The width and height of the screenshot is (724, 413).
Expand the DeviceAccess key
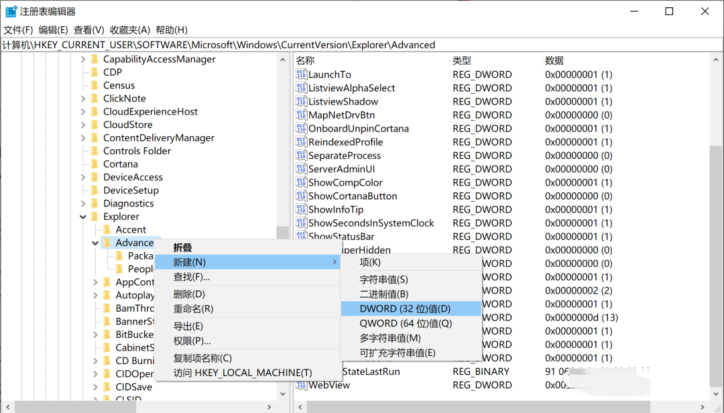[83, 177]
